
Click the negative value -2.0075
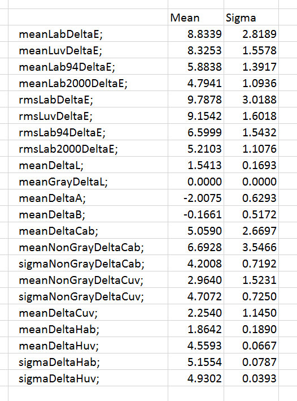196,197
